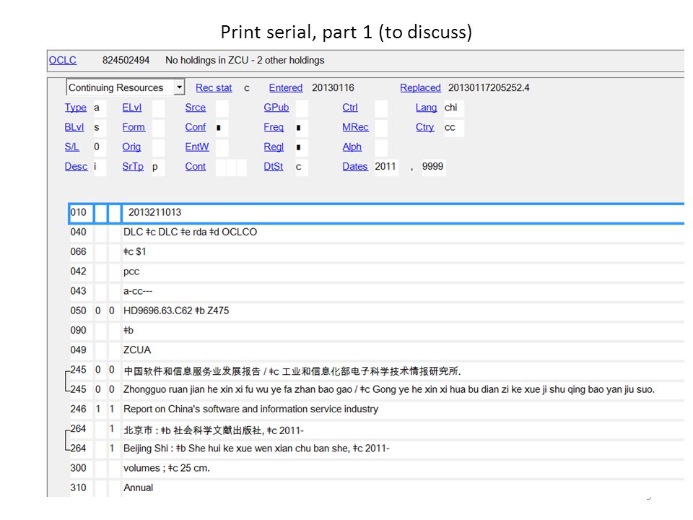Open the GPub fixed-field link

point(276,108)
